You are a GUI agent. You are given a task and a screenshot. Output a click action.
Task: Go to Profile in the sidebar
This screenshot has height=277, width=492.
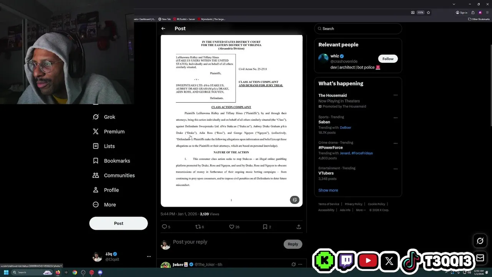106,190
